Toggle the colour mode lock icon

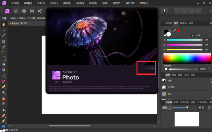point(193,35)
